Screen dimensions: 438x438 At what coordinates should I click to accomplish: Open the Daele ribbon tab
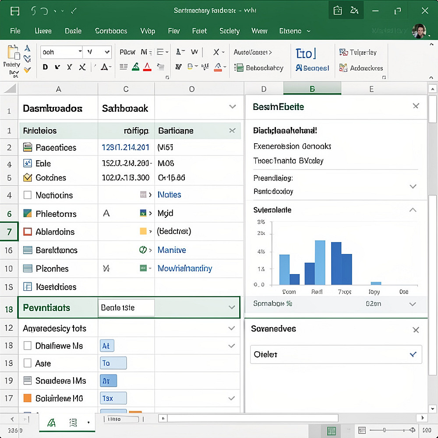(x=73, y=31)
